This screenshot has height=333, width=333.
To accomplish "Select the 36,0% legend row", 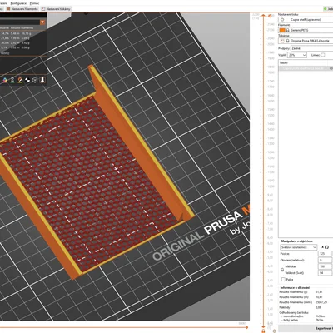I will pyautogui.click(x=22, y=42).
